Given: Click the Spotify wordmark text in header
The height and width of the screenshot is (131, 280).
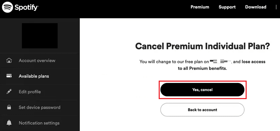Looking at the screenshot, I should point(27,7).
